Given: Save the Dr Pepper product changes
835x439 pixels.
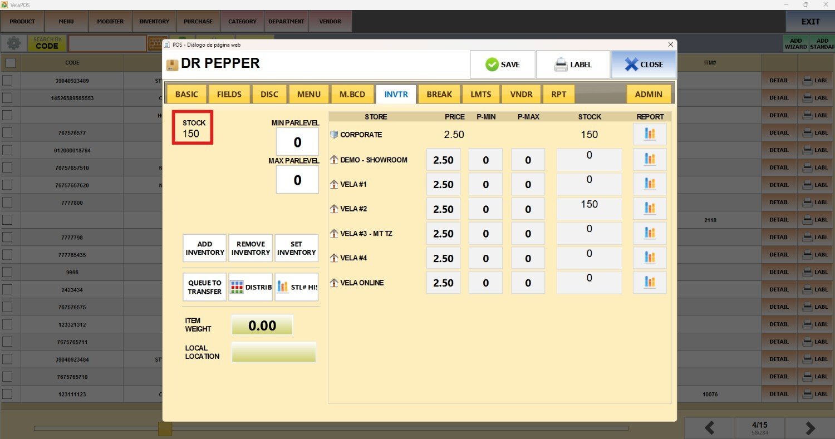Looking at the screenshot, I should pyautogui.click(x=502, y=65).
